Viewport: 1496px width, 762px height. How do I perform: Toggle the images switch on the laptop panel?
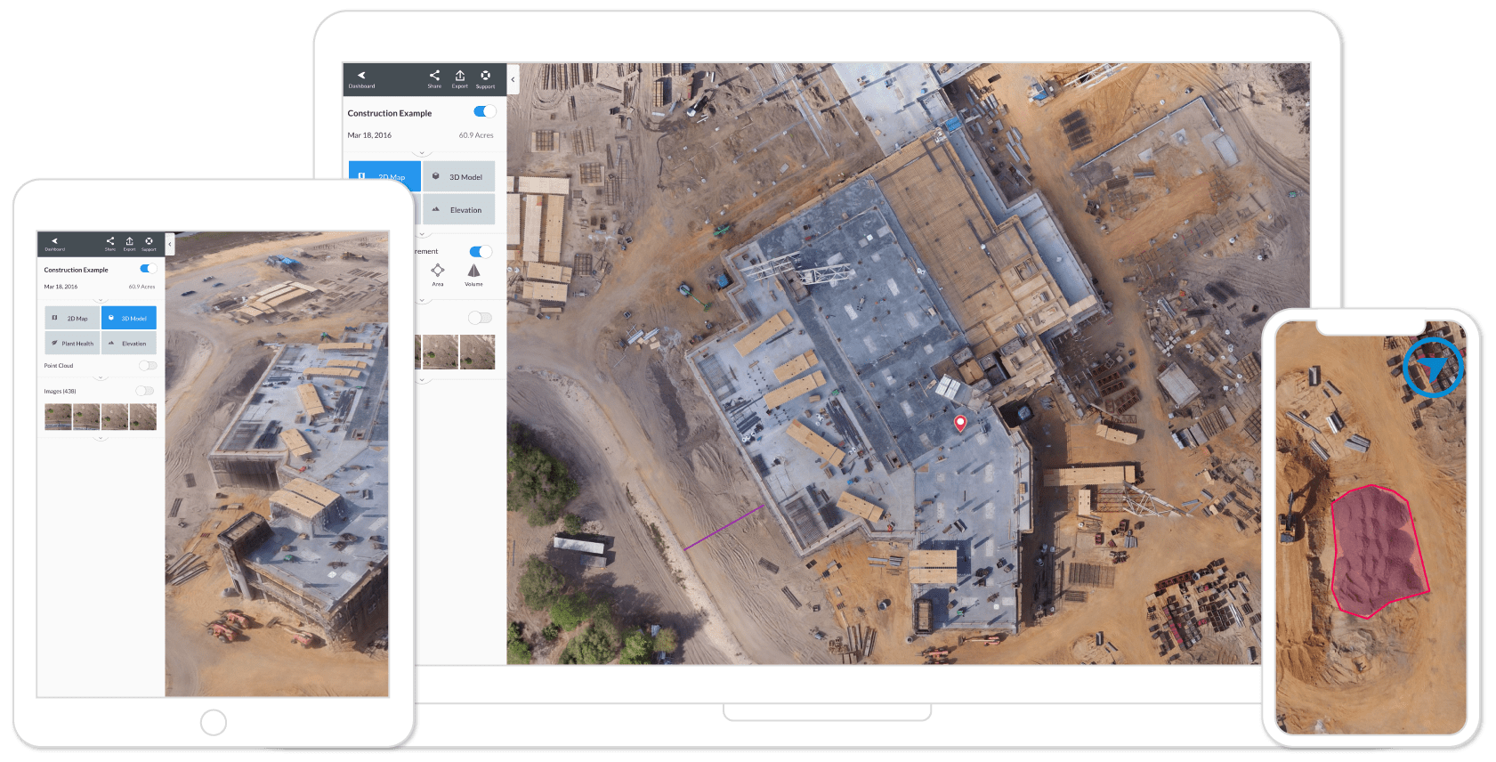point(480,318)
